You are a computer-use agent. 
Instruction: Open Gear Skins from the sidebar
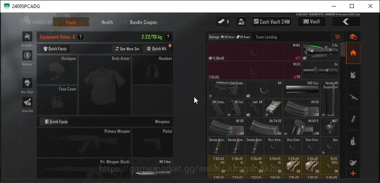tap(27, 83)
